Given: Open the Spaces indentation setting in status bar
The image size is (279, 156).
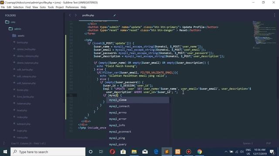Looking at the screenshot, I should point(248,143).
